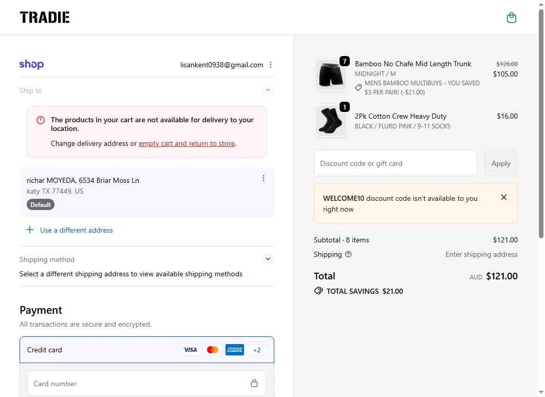Click the Discount code or gift card field
Viewport: 545px width, 397px height.
tap(395, 163)
